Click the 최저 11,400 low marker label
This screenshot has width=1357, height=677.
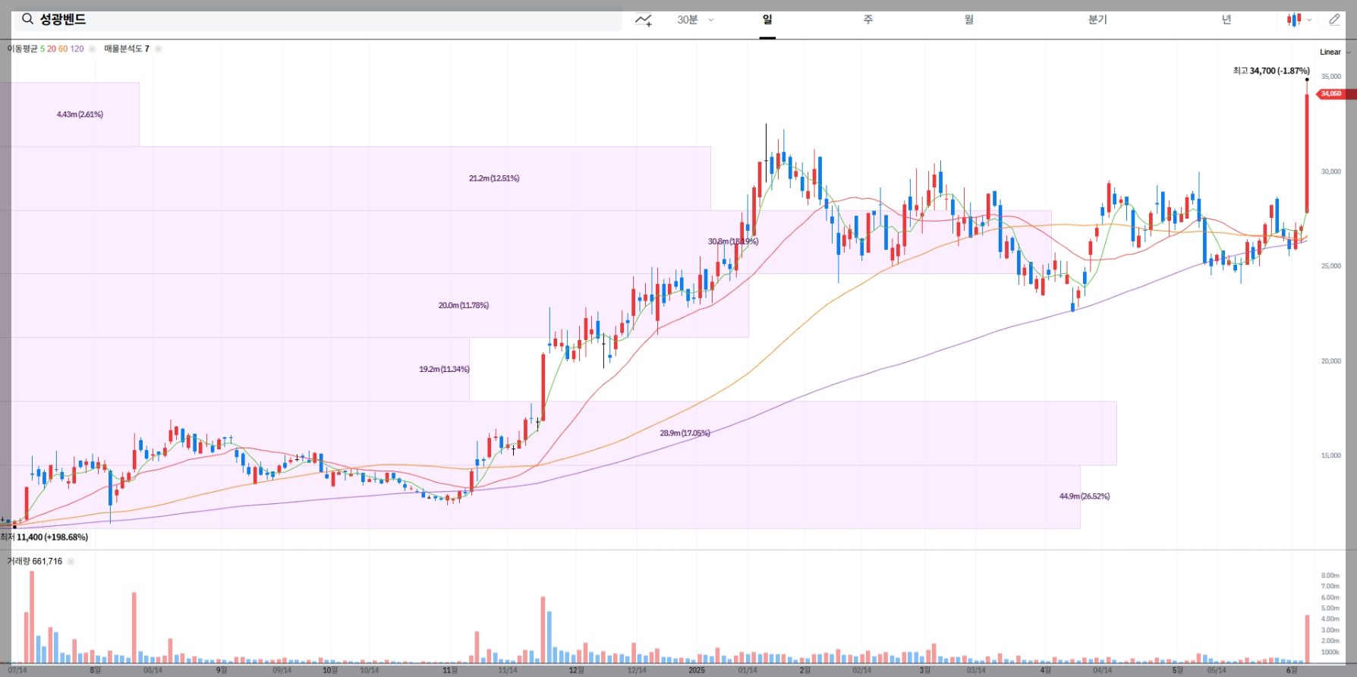coord(44,537)
